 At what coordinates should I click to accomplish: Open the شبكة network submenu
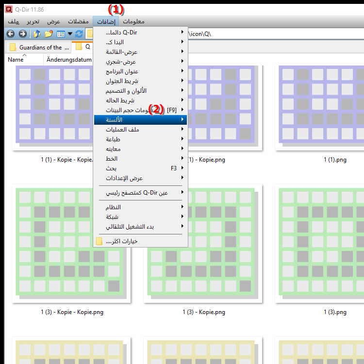click(x=140, y=217)
